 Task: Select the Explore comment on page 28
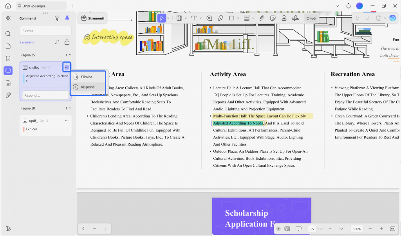click(45, 125)
